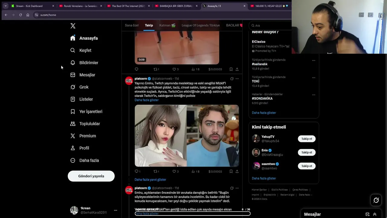Screen dimensions: 387x218
Task: Follow Enis with Takip et
Action: point(307,152)
